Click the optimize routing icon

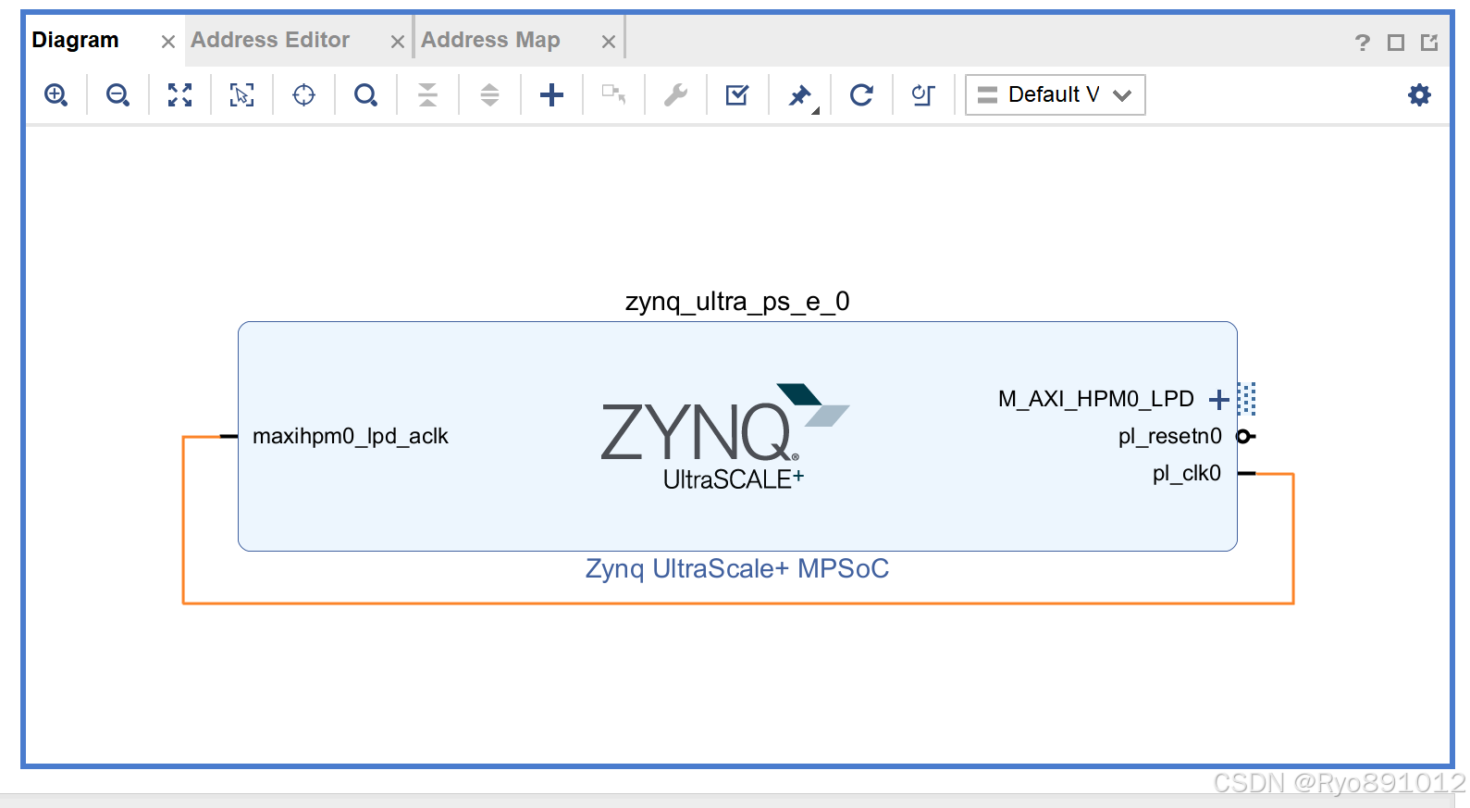pos(923,94)
